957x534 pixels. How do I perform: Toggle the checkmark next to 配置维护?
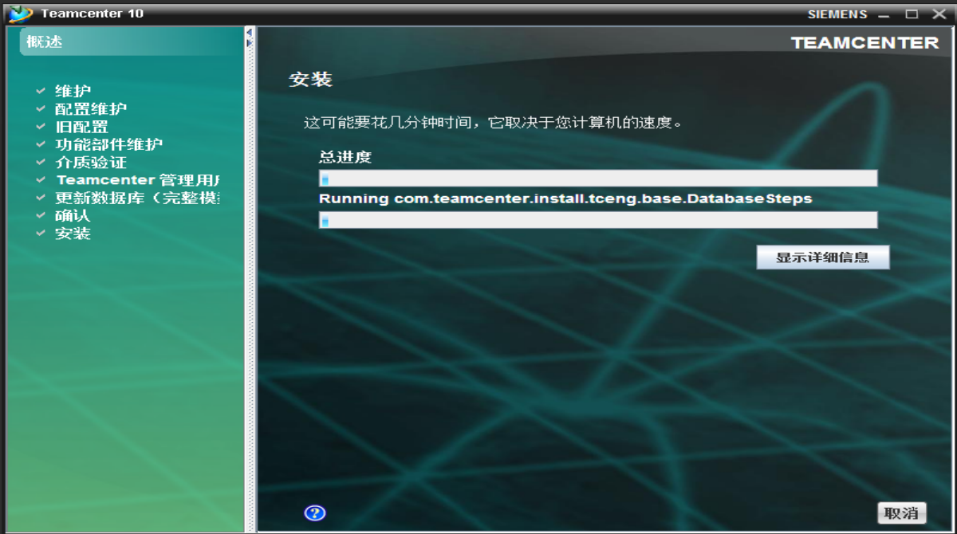pyautogui.click(x=39, y=108)
